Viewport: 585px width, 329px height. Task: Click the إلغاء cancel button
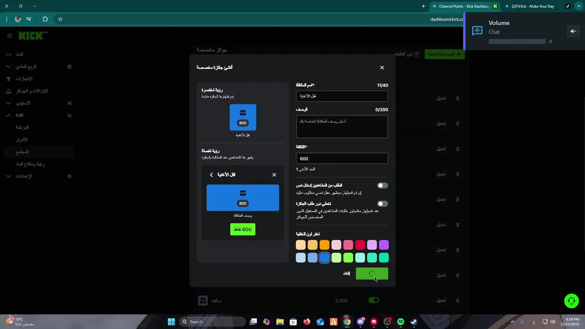coord(347,273)
